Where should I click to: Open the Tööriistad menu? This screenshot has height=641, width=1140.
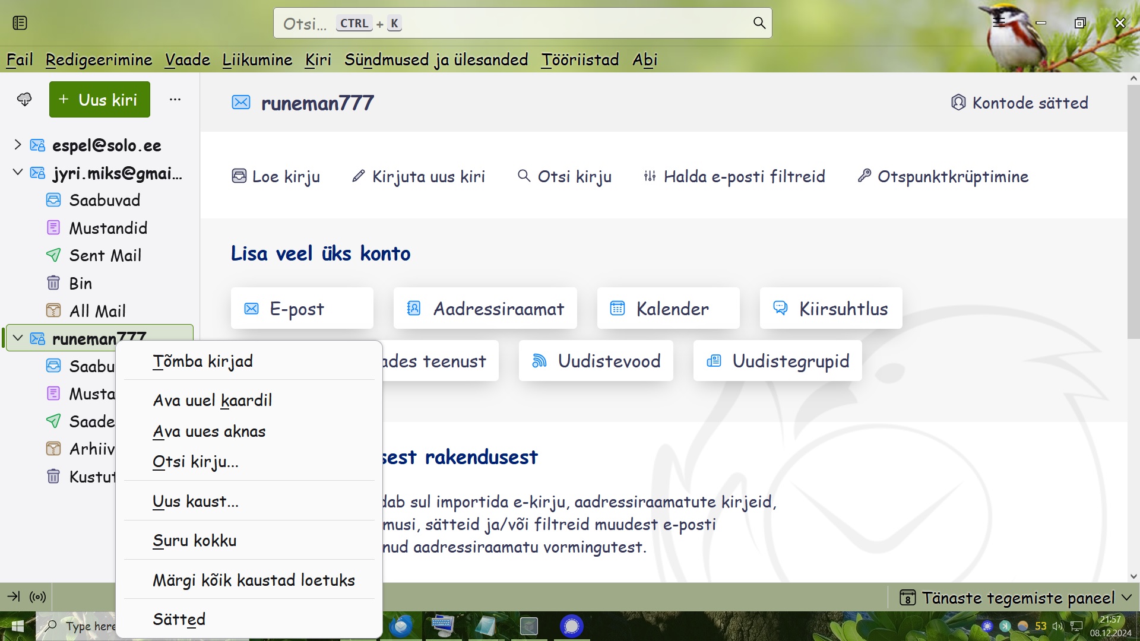580,59
